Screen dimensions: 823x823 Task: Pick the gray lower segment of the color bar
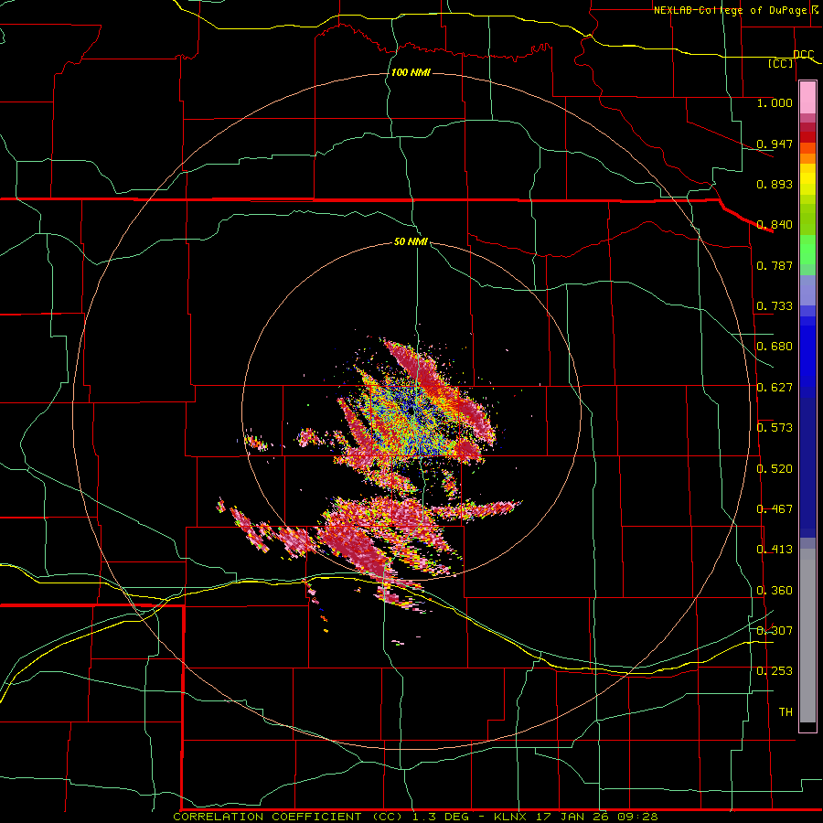[x=807, y=636]
